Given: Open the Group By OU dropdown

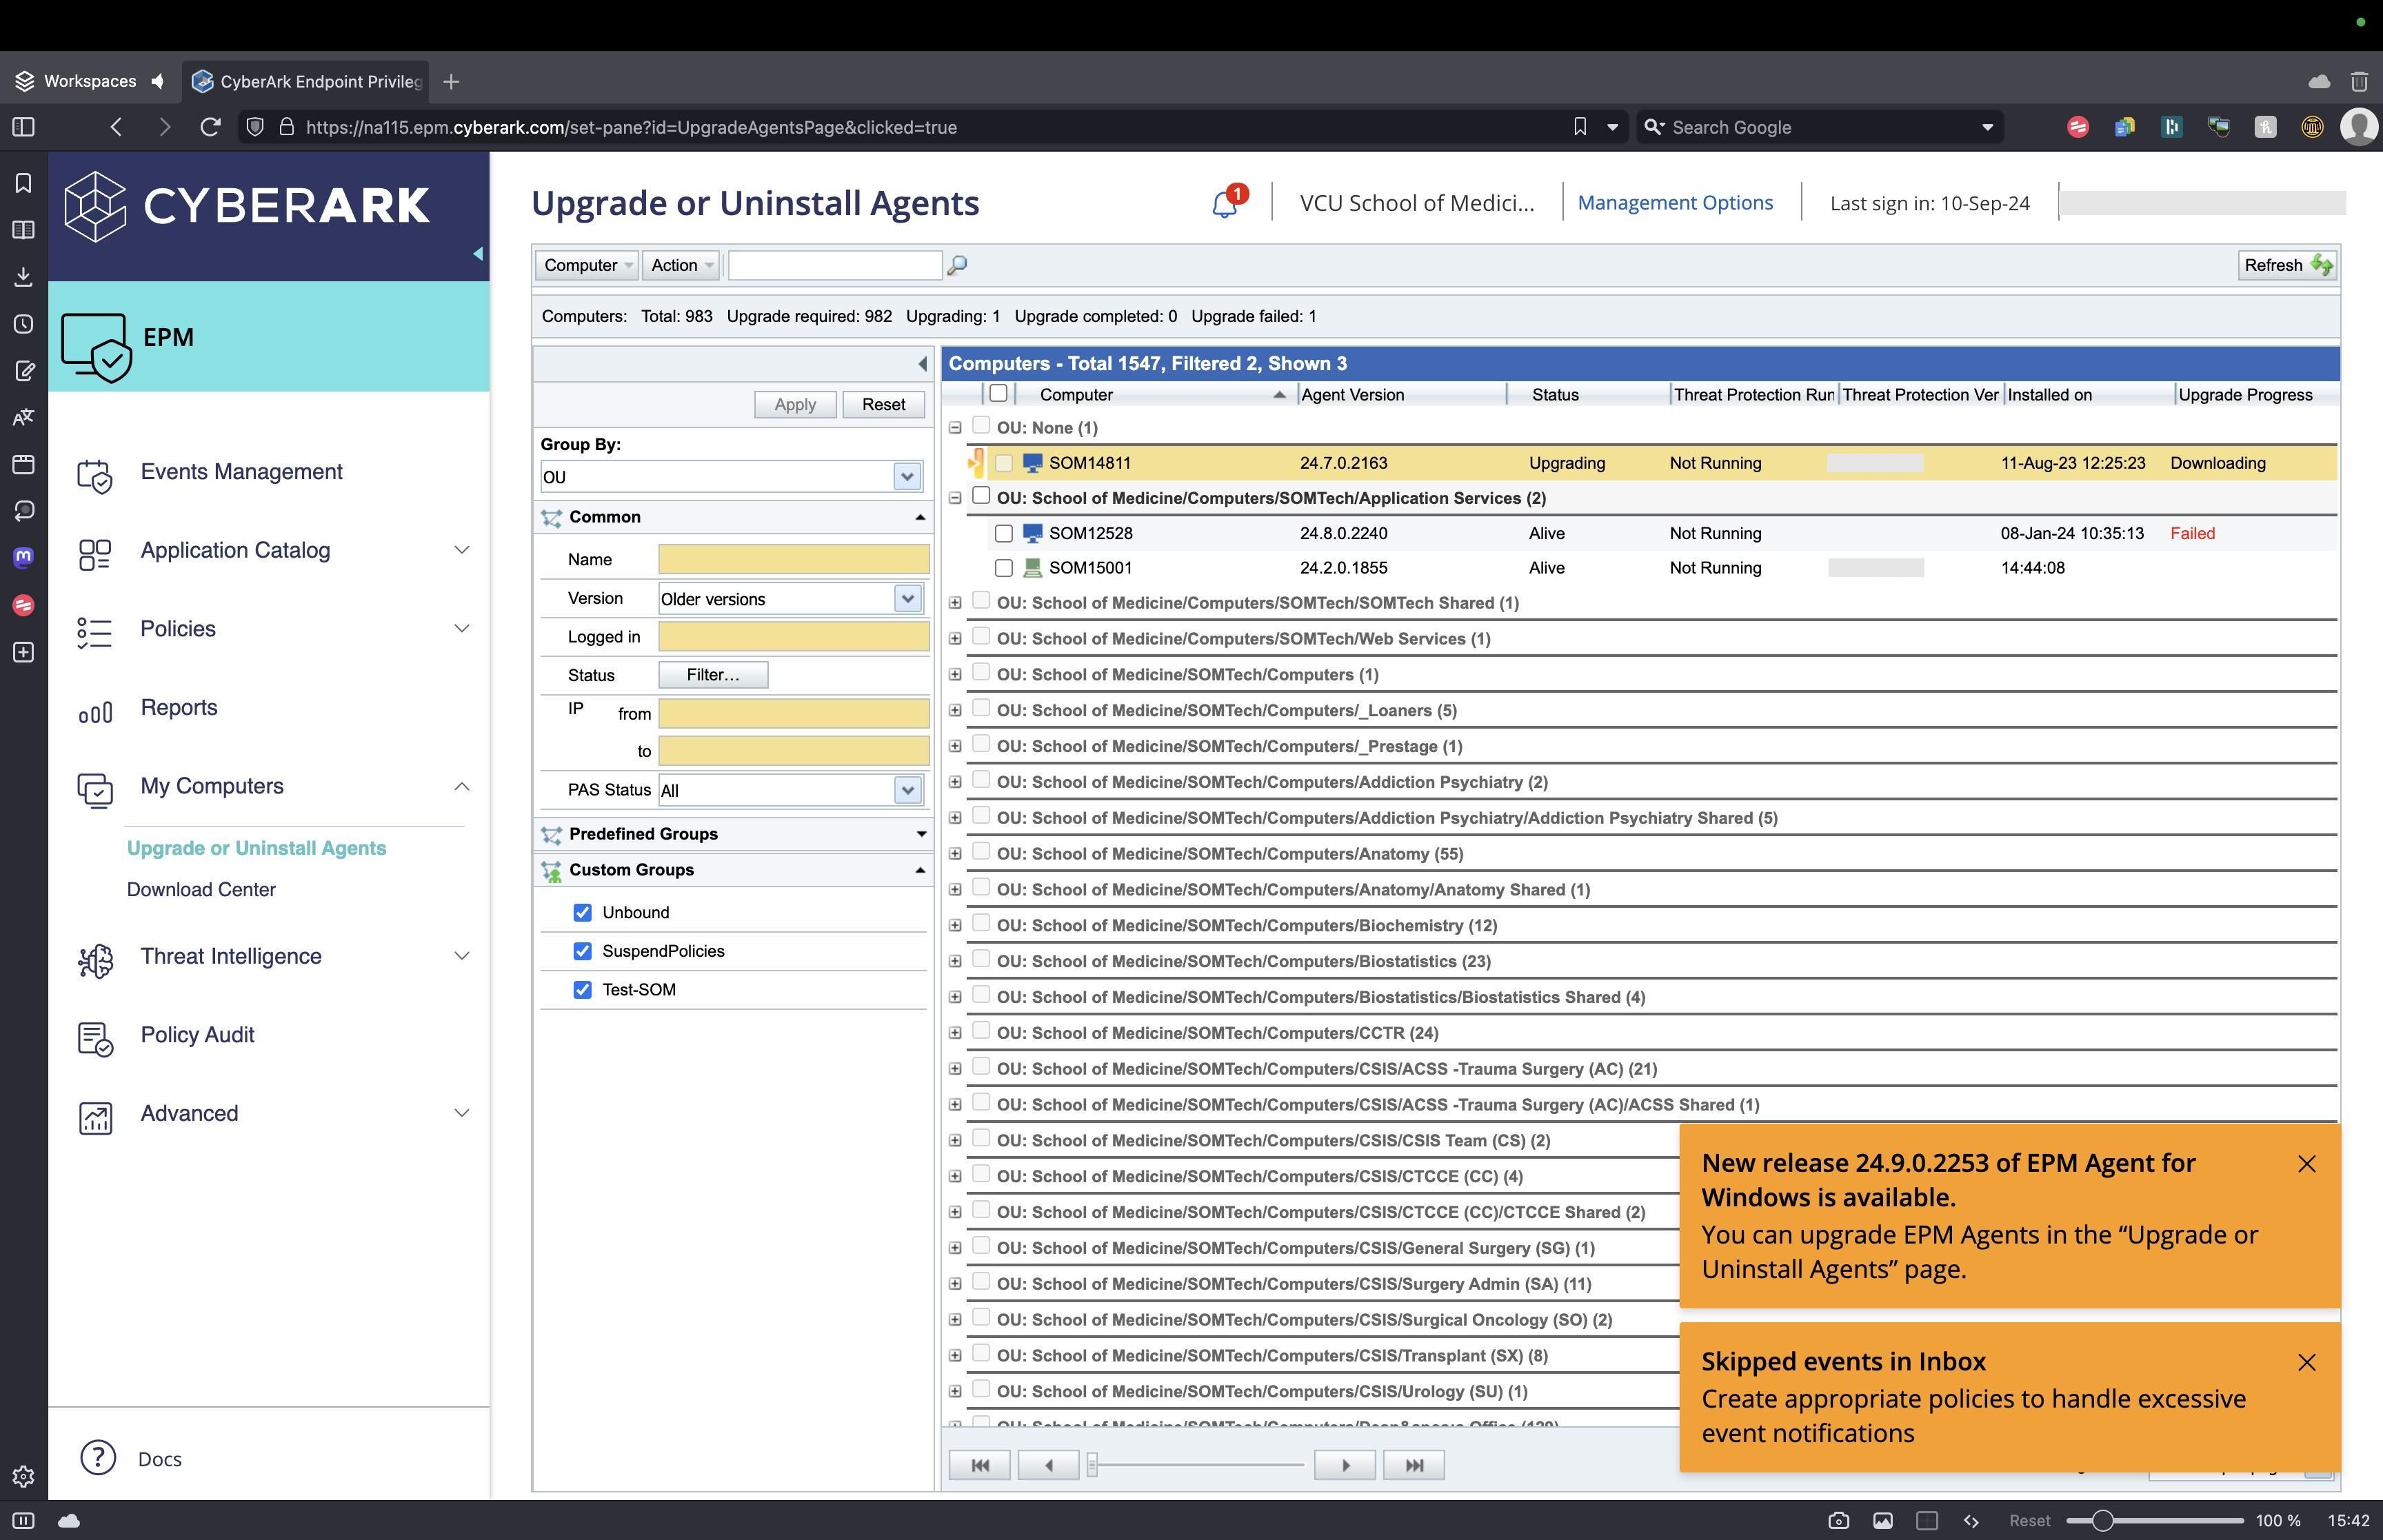Looking at the screenshot, I should coord(907,477).
